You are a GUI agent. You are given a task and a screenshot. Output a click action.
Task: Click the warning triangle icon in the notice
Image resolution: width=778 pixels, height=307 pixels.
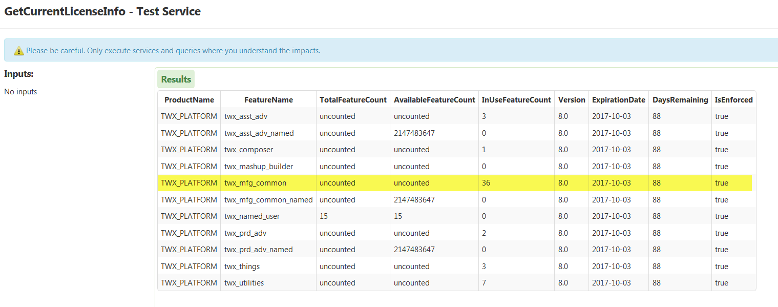(19, 51)
